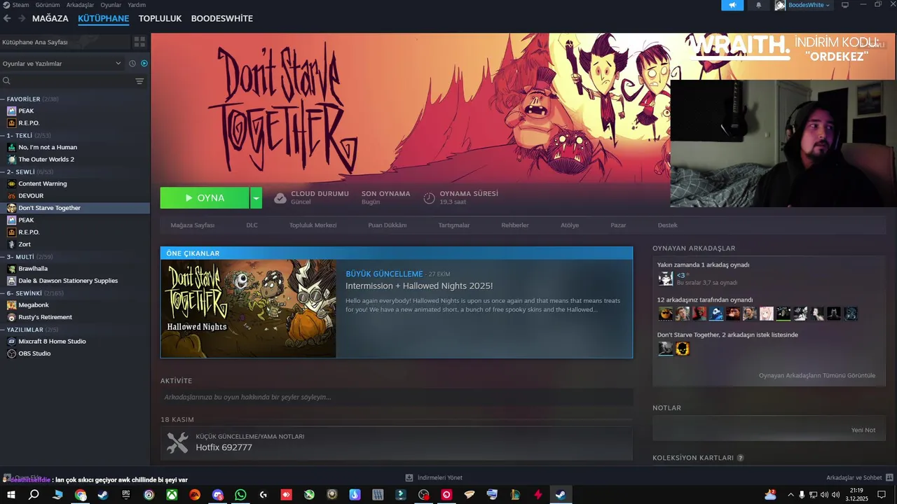Viewport: 897px width, 504px height.
Task: Open dropdown arrow beside OYNA button
Action: click(x=256, y=198)
